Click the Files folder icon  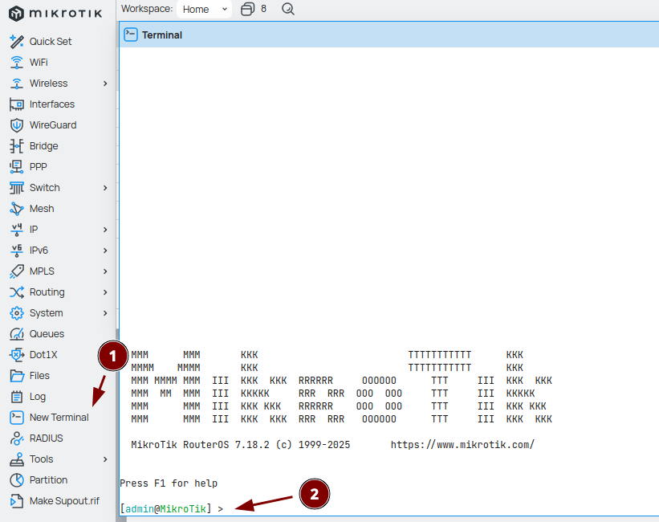[x=16, y=376]
